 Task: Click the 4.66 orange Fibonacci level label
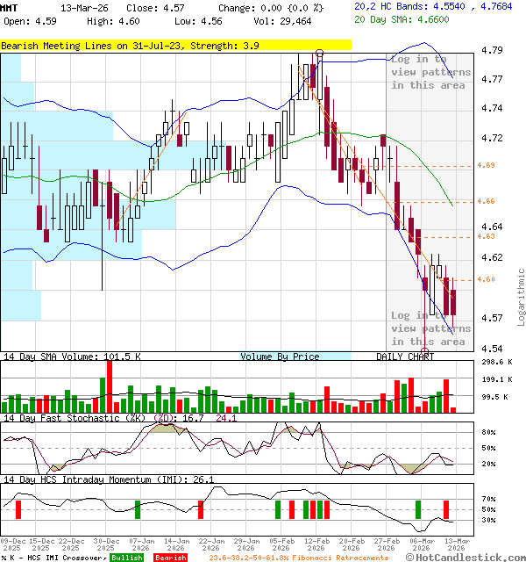coord(487,202)
